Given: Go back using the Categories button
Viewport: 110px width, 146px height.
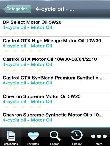Looking at the screenshot, I should 17,9.
